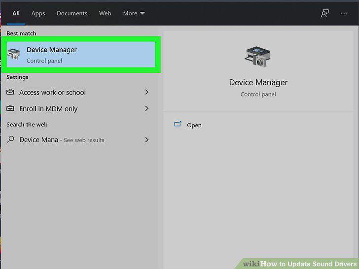
Task: Switch to the Web search tab
Action: coord(105,13)
